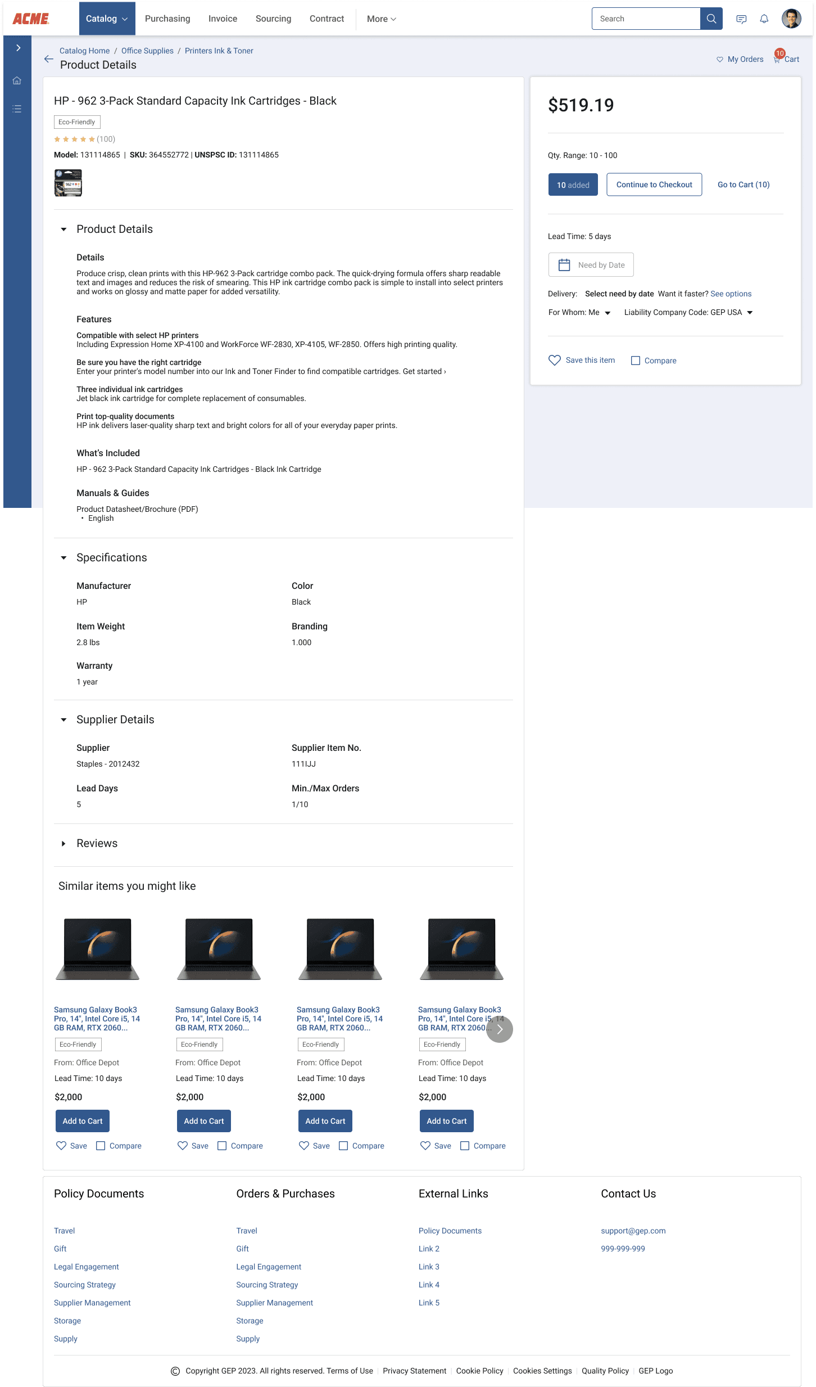The height and width of the screenshot is (1387, 816).
Task: Tick Compare on first Samsung laptop
Action: [x=101, y=1146]
